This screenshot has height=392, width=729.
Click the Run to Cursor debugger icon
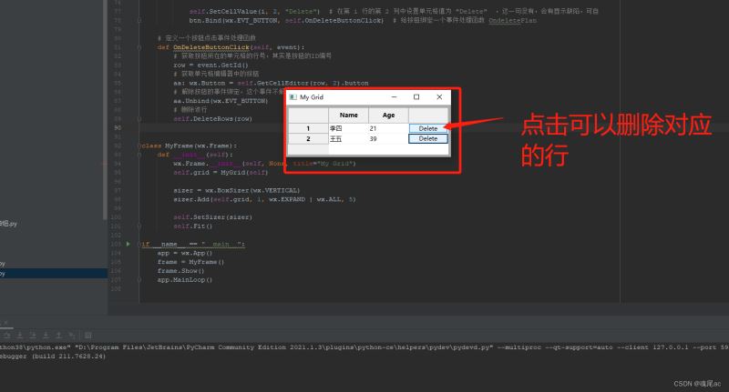(x=72, y=335)
